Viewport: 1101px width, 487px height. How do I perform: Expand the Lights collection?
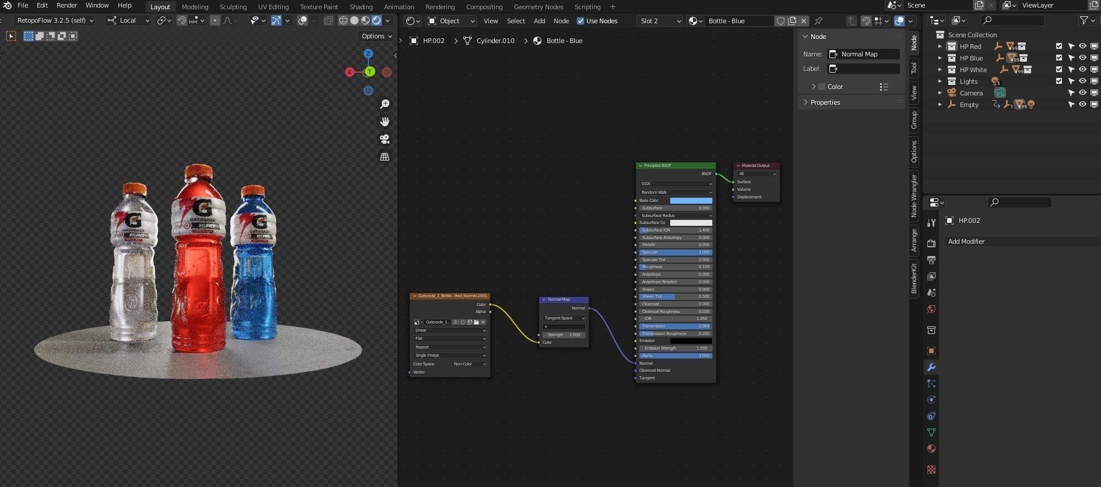pyautogui.click(x=940, y=81)
